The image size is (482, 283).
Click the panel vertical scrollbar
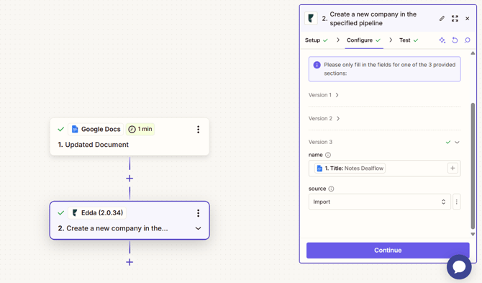coord(473,166)
